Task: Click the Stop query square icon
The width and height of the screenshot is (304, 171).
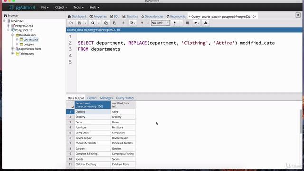Action: tap(187, 23)
